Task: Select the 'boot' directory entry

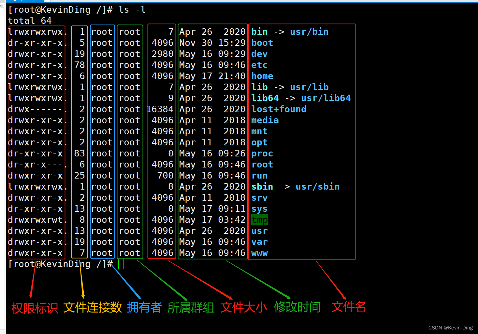Action: click(x=262, y=43)
